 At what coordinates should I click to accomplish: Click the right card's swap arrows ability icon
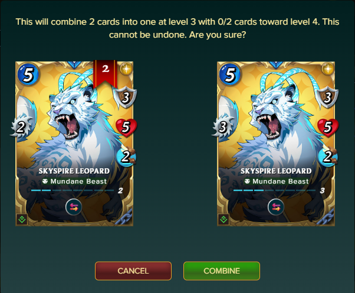(x=275, y=207)
